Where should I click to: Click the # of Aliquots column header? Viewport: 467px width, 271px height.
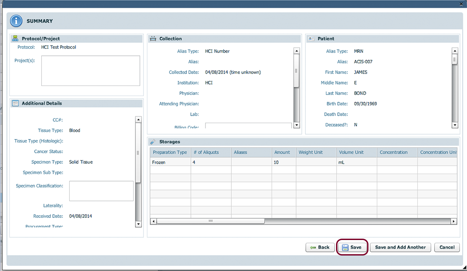tap(211, 152)
